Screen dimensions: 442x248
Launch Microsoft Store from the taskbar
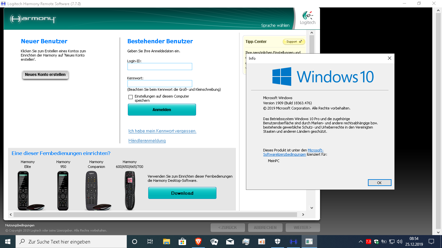pos(182,242)
